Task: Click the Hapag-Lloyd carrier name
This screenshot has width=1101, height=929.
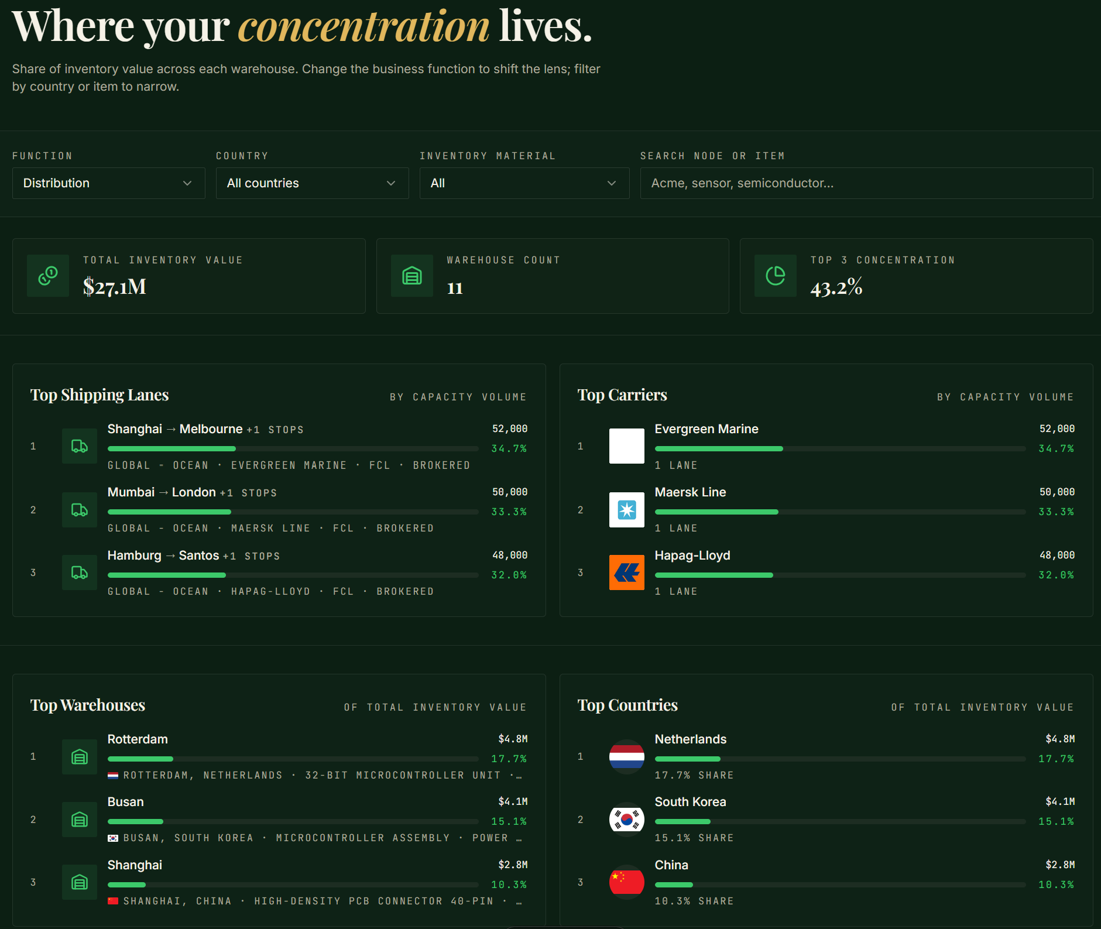Action: (692, 556)
